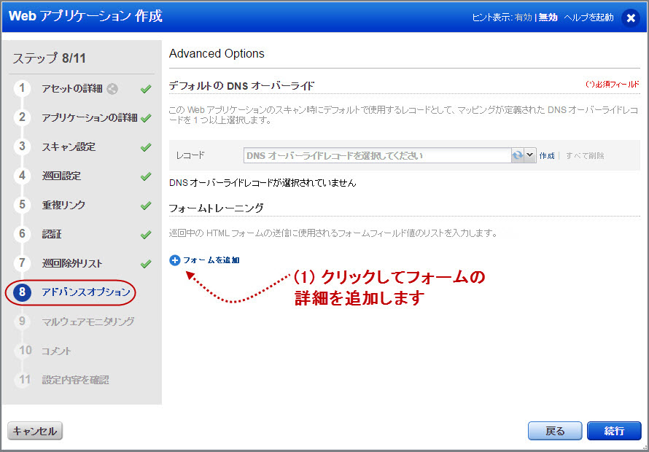
Task: Click the step 9 circle for マルウェアモニタリング
Action: click(x=22, y=322)
